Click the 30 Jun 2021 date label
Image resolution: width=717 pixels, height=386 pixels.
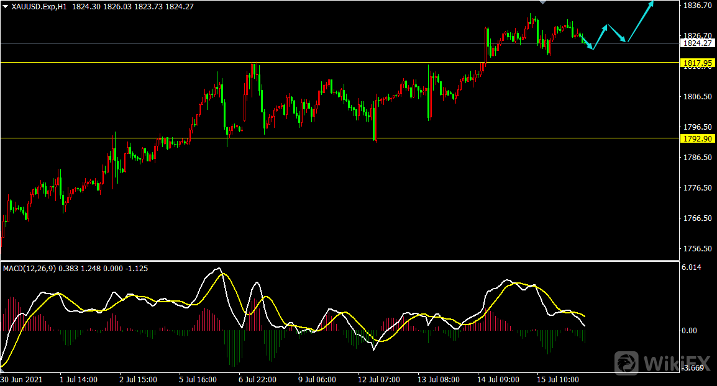pyautogui.click(x=22, y=379)
